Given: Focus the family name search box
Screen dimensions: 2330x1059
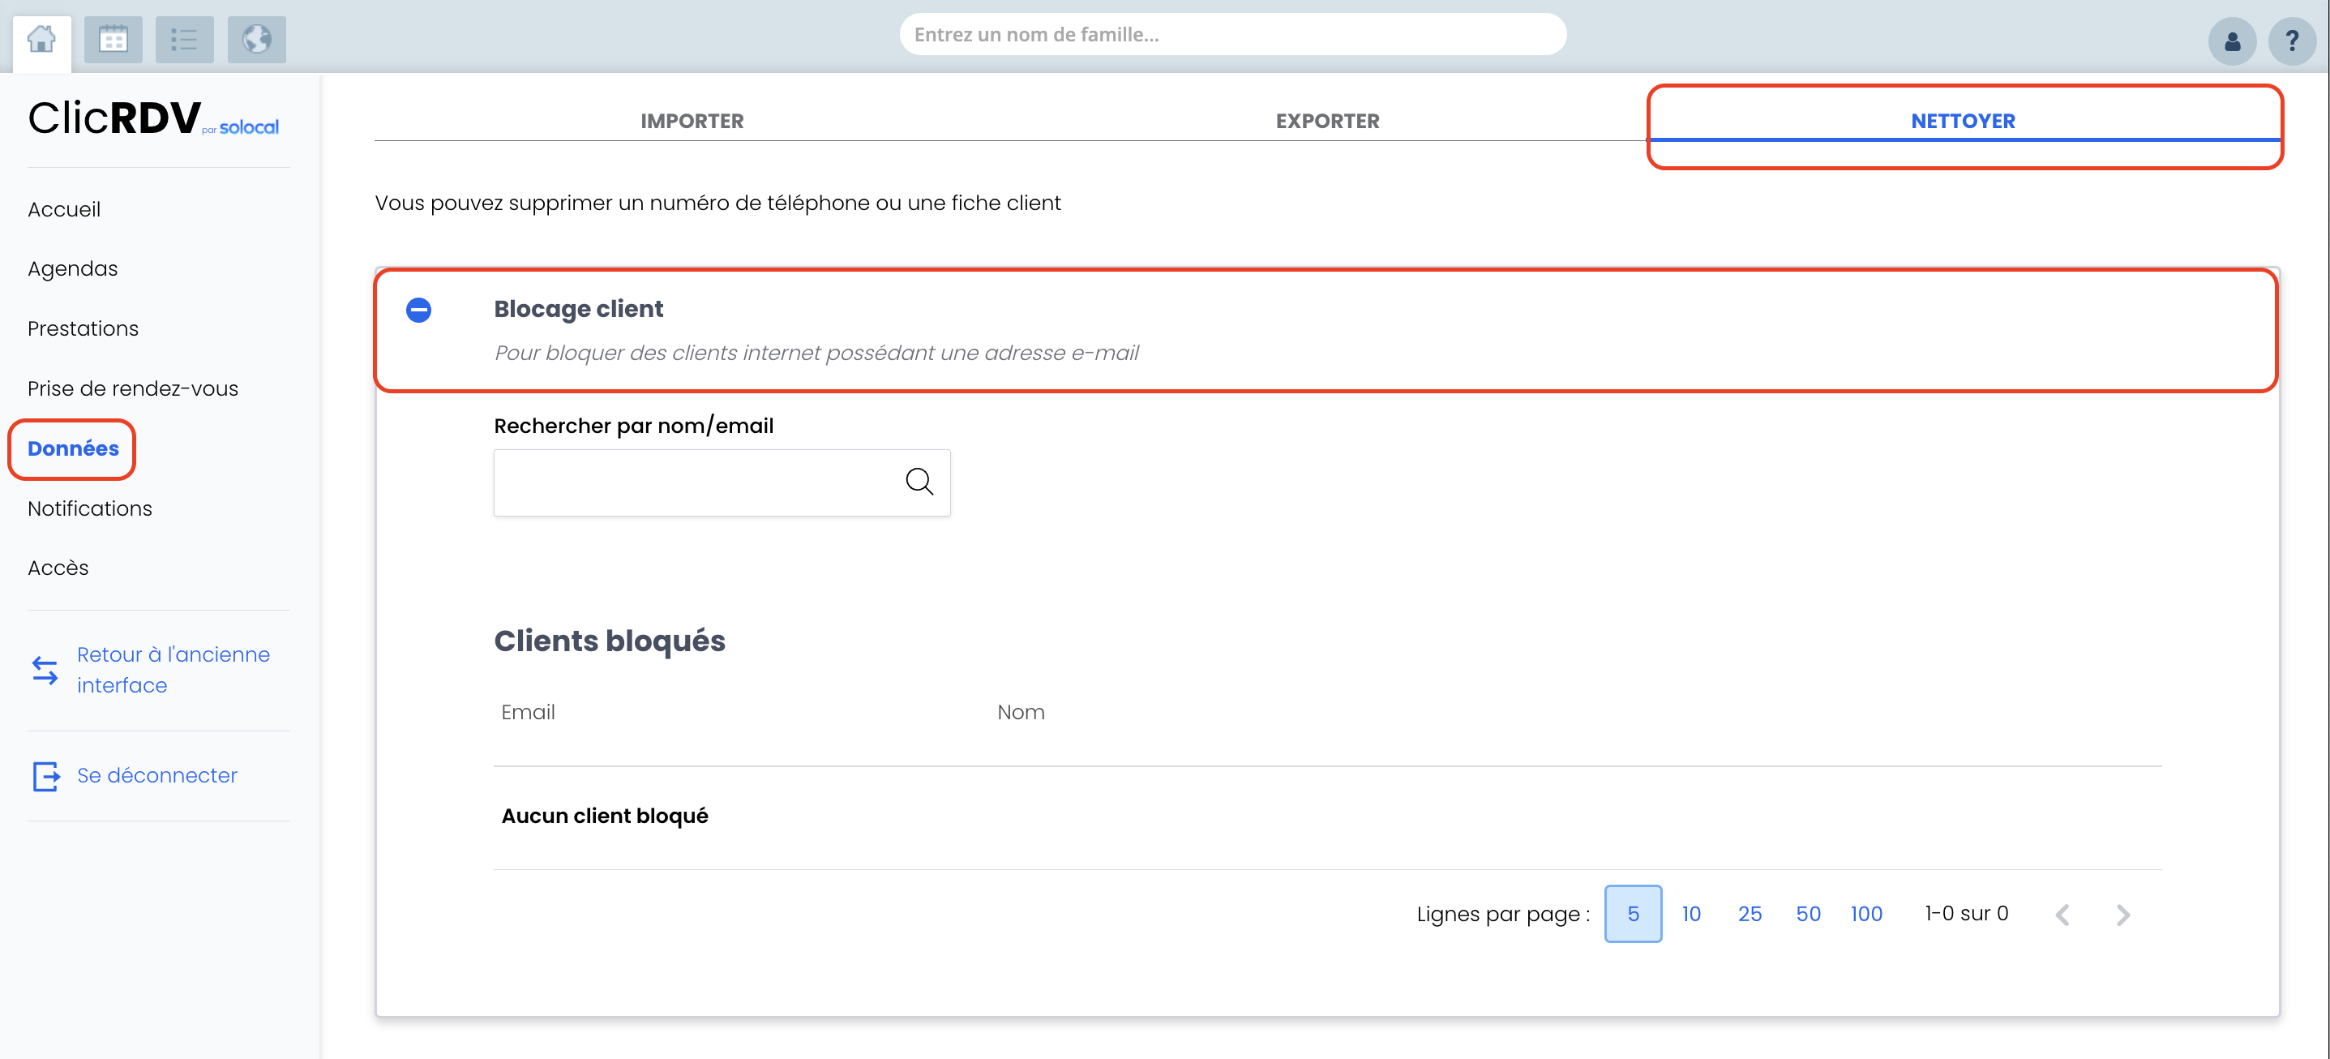Looking at the screenshot, I should click(x=1232, y=34).
